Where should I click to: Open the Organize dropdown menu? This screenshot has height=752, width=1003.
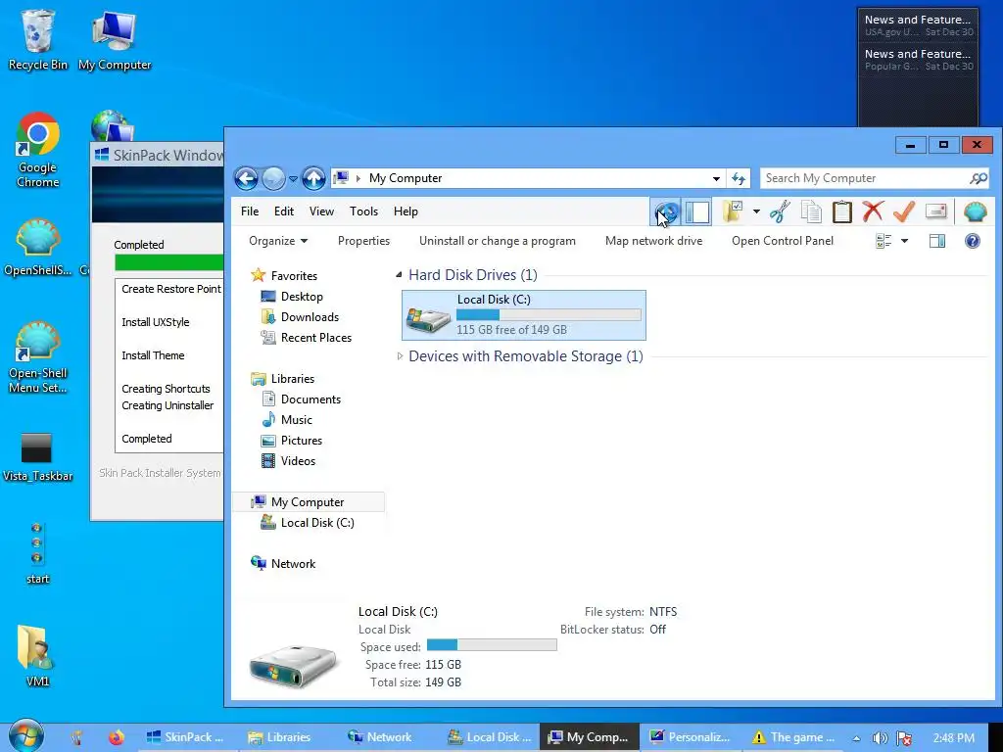click(278, 241)
